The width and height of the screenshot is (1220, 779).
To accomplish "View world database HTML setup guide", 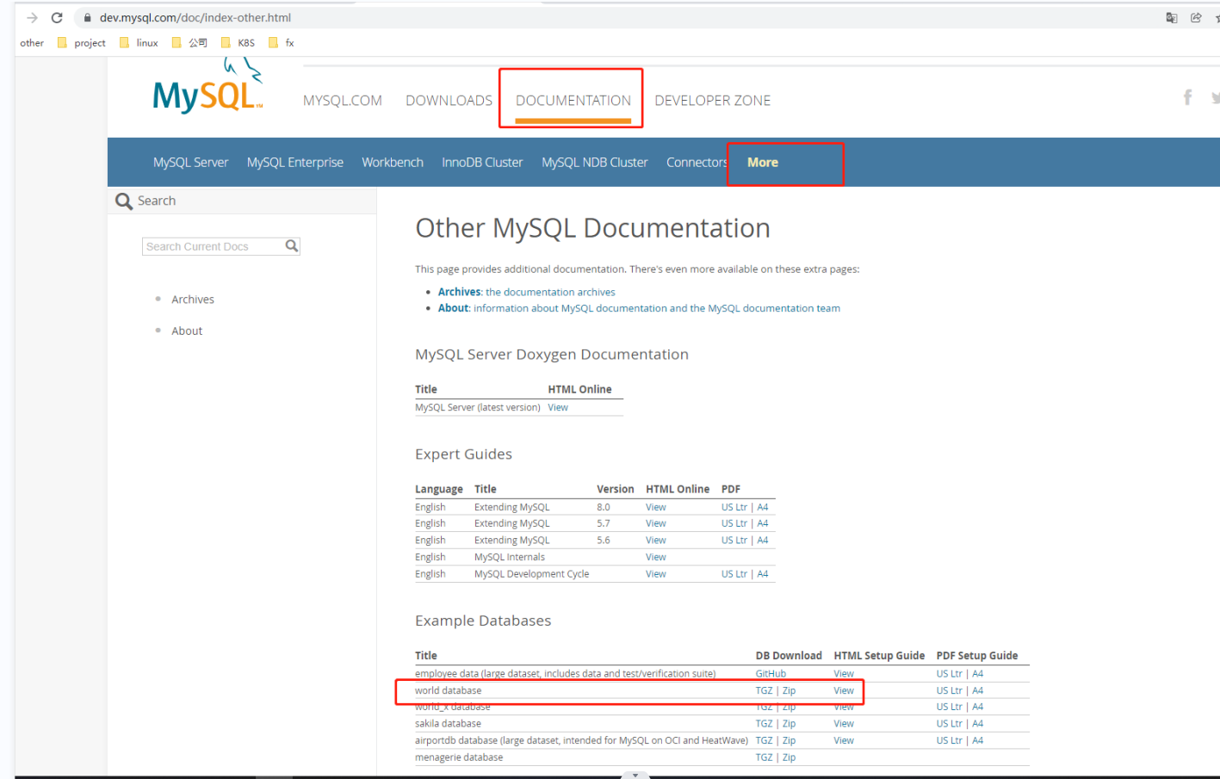I will (x=844, y=691).
